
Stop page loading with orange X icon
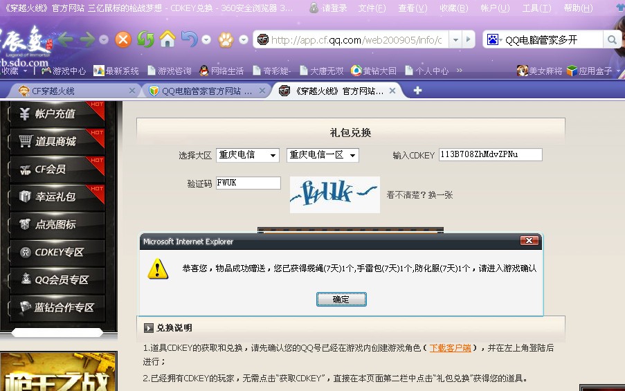click(123, 39)
